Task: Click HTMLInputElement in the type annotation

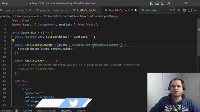Action: (105, 45)
